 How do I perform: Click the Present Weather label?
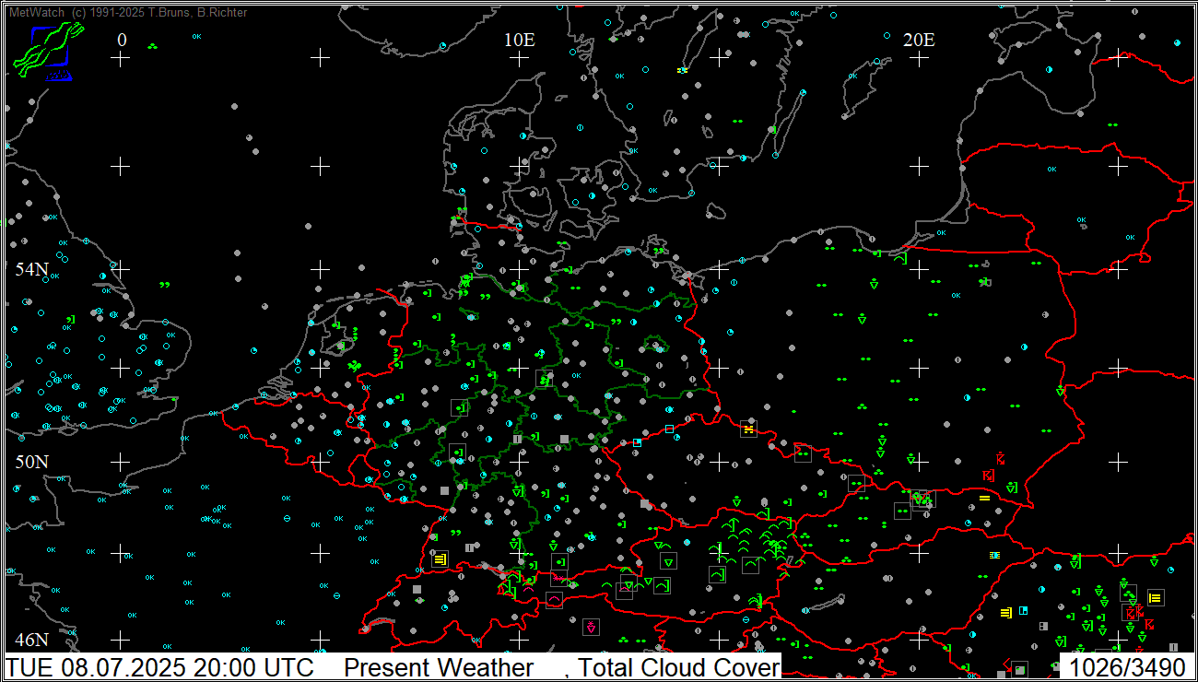coord(439,667)
